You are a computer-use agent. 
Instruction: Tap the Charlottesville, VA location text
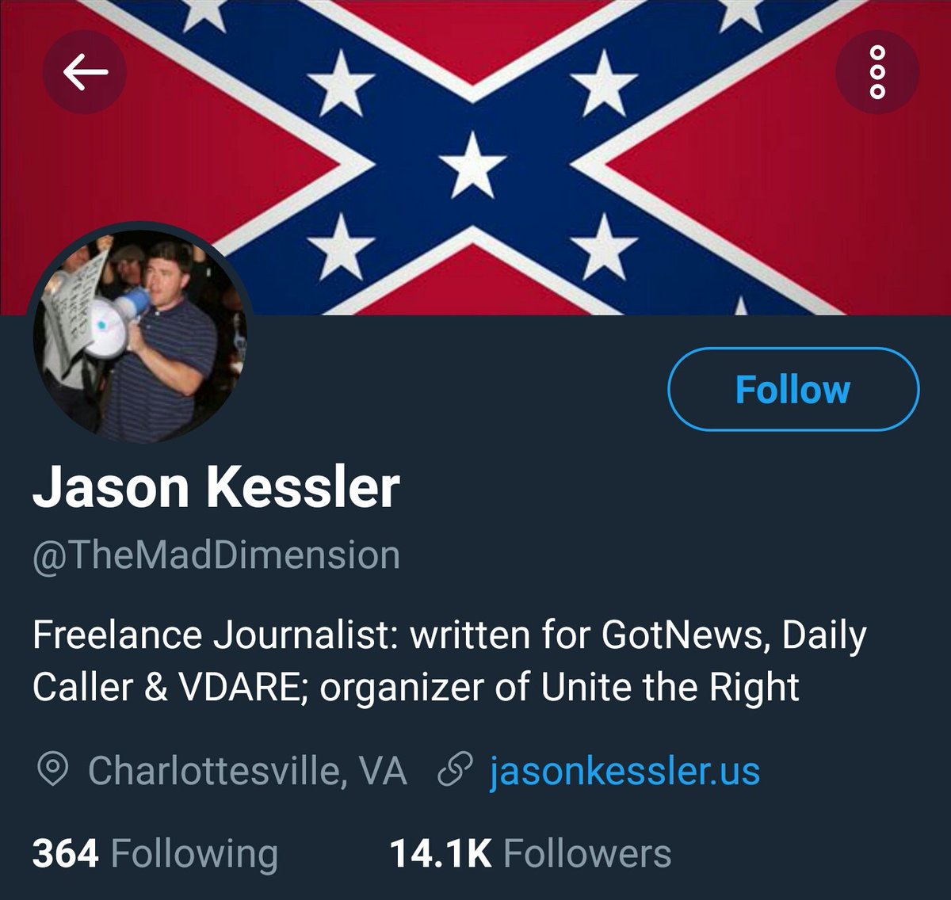coord(247,771)
